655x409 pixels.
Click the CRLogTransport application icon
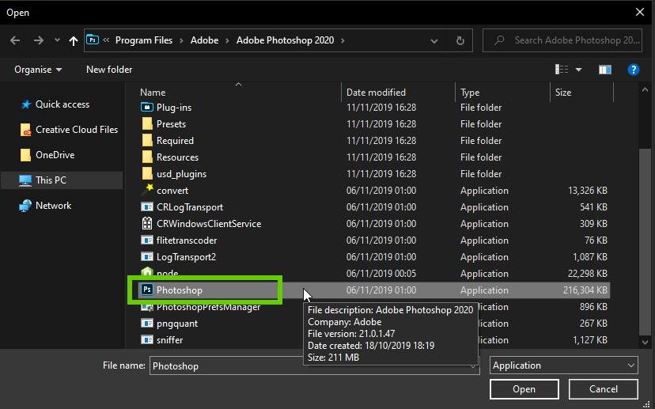tap(146, 206)
